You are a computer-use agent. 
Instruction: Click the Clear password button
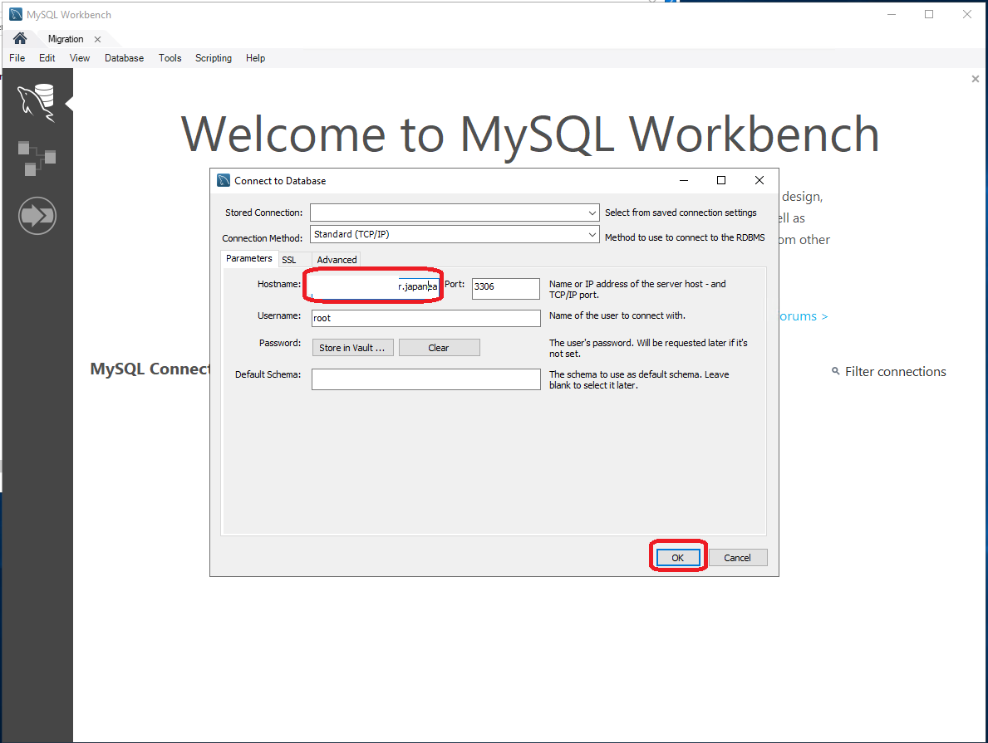[440, 348]
